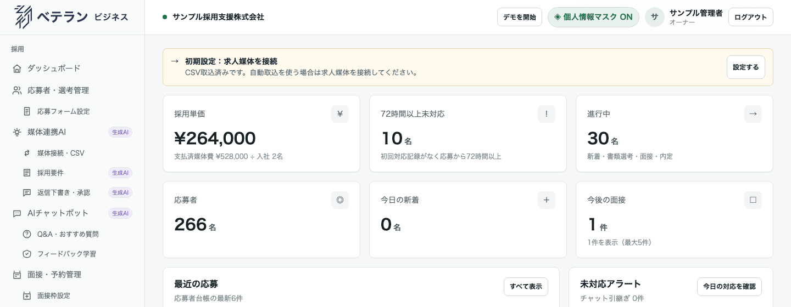Image resolution: width=791 pixels, height=307 pixels.
Task: Click the サ user avatar
Action: 655,17
